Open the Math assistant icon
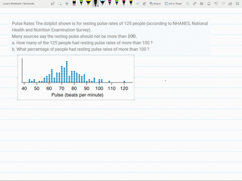The height and width of the screenshot is (181, 242). click(x=202, y=4)
